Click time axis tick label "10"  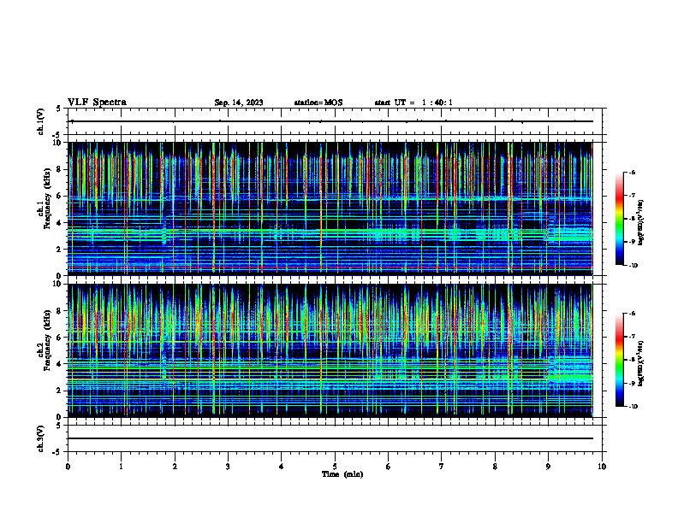click(602, 467)
